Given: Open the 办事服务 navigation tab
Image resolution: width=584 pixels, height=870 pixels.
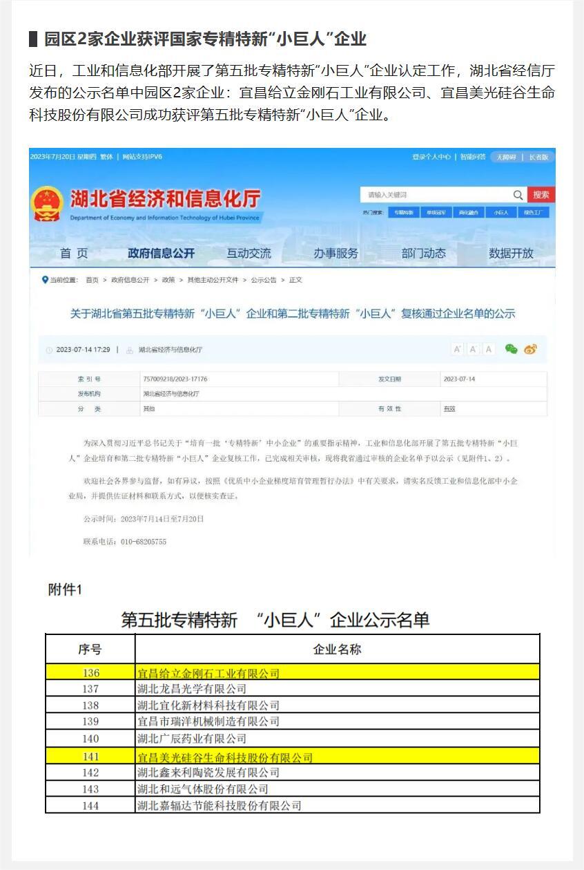Looking at the screenshot, I should 336,254.
